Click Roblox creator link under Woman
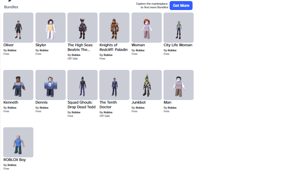 [140, 50]
